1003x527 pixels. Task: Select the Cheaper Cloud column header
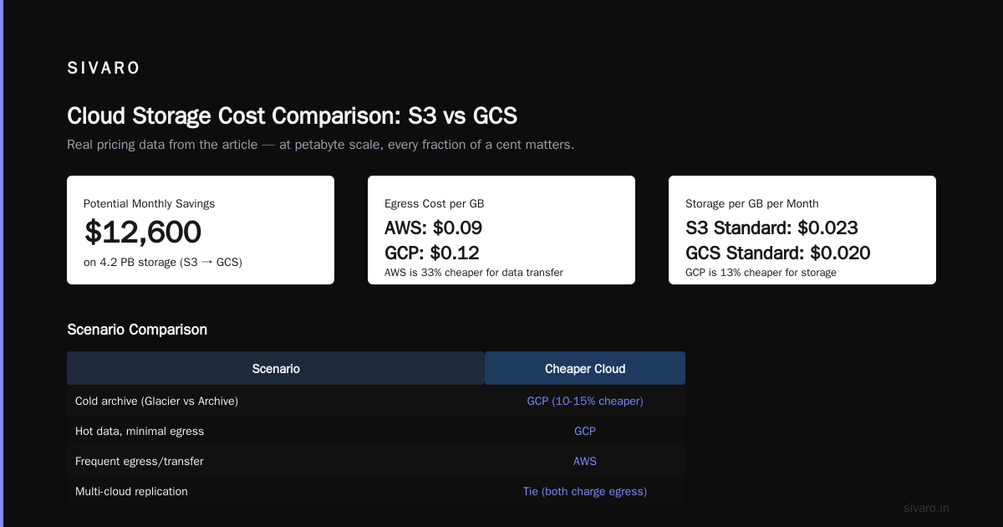pyautogui.click(x=585, y=368)
